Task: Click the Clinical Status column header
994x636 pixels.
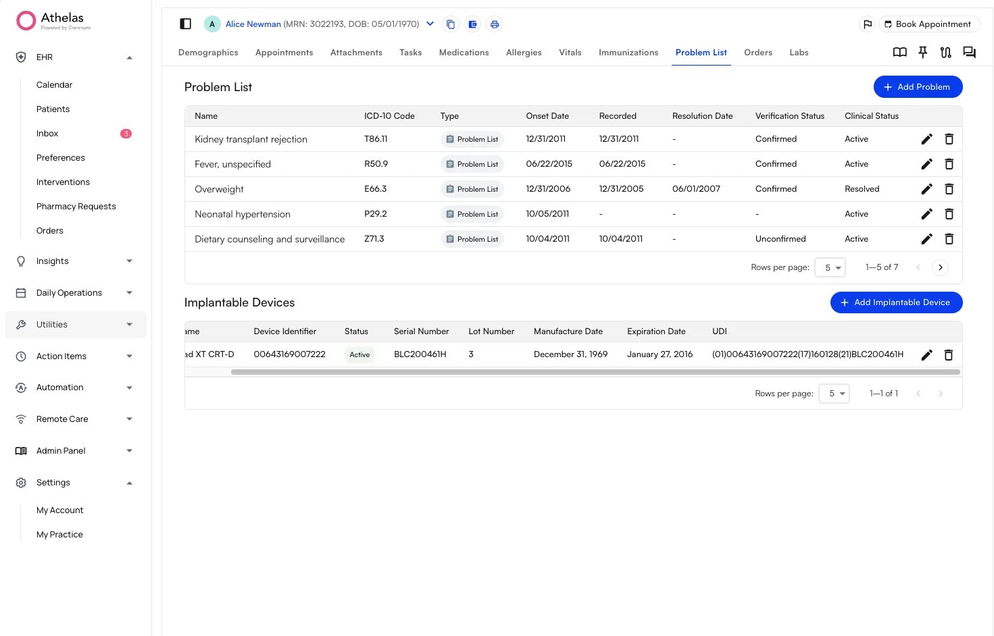Action: click(872, 116)
